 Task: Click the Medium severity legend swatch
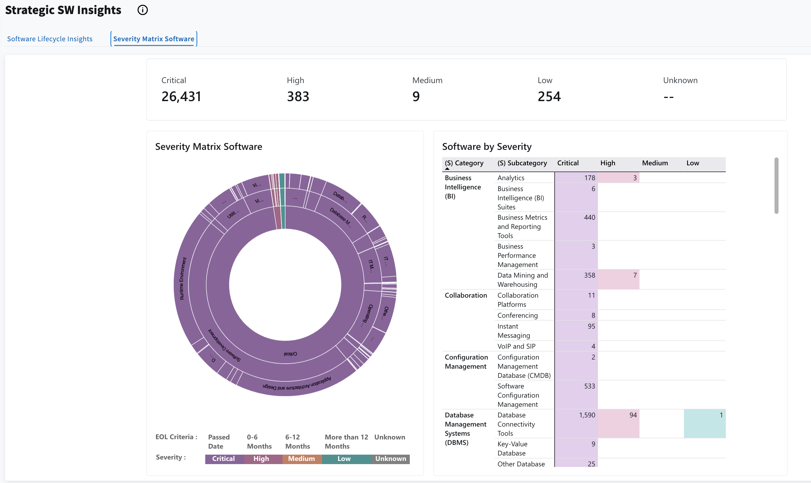302,459
